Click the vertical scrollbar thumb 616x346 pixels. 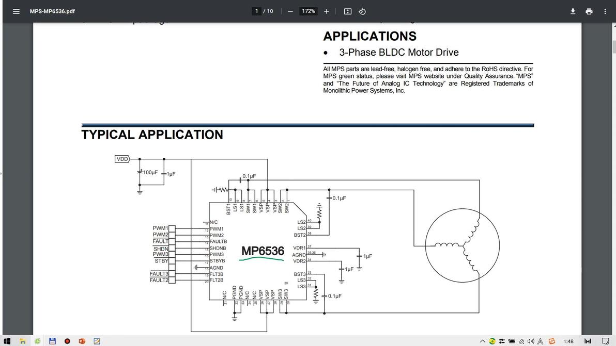613,46
